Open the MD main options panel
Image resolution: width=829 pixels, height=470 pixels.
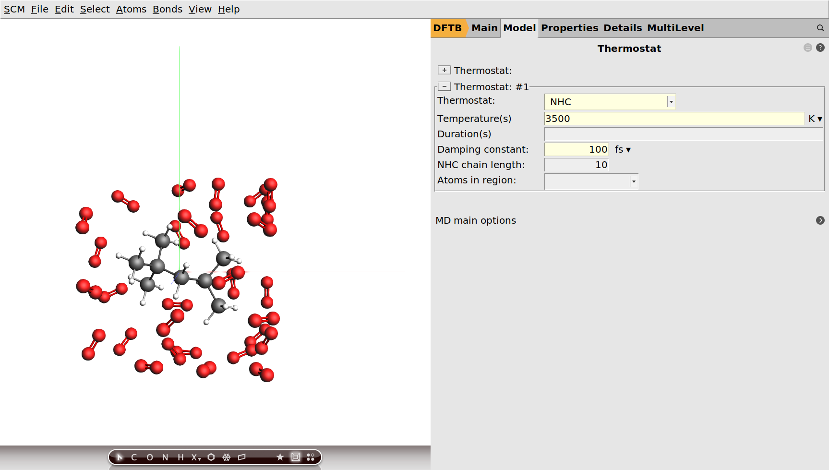pyautogui.click(x=820, y=220)
